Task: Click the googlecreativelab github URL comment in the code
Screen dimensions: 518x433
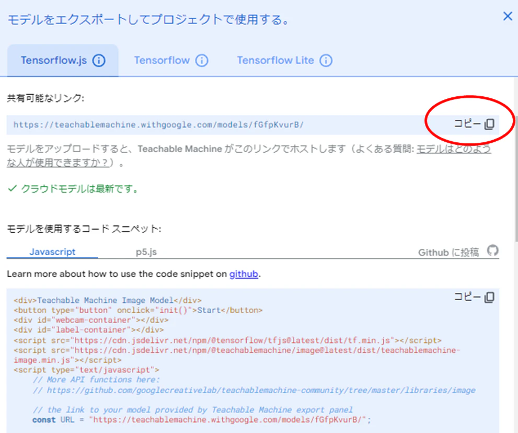Action: [x=254, y=390]
